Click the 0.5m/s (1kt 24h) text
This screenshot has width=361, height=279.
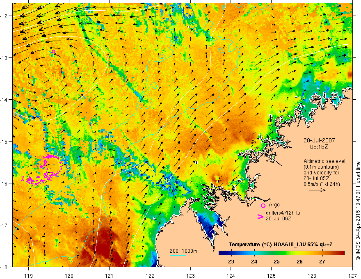pyautogui.click(x=322, y=184)
